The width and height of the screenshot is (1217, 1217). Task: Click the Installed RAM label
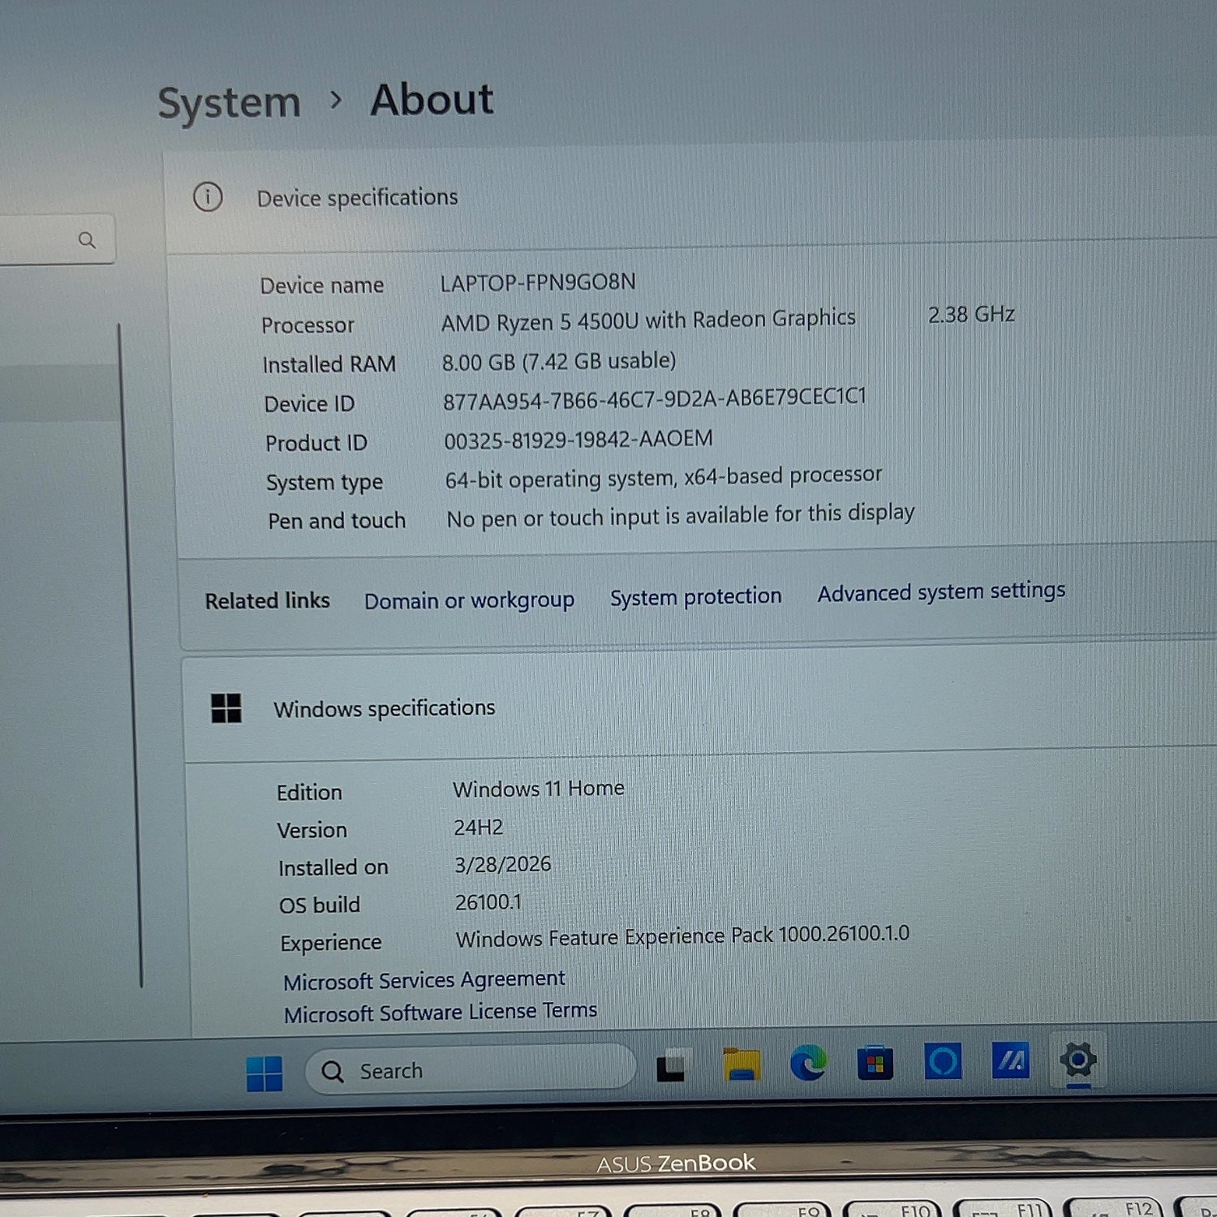(329, 364)
